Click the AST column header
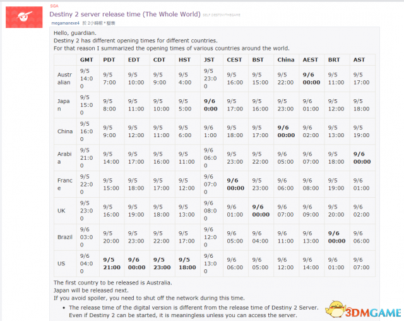Viewport: 404px width, 321px height. point(359,60)
